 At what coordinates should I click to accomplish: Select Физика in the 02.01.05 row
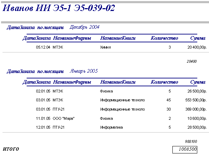coord(106,91)
